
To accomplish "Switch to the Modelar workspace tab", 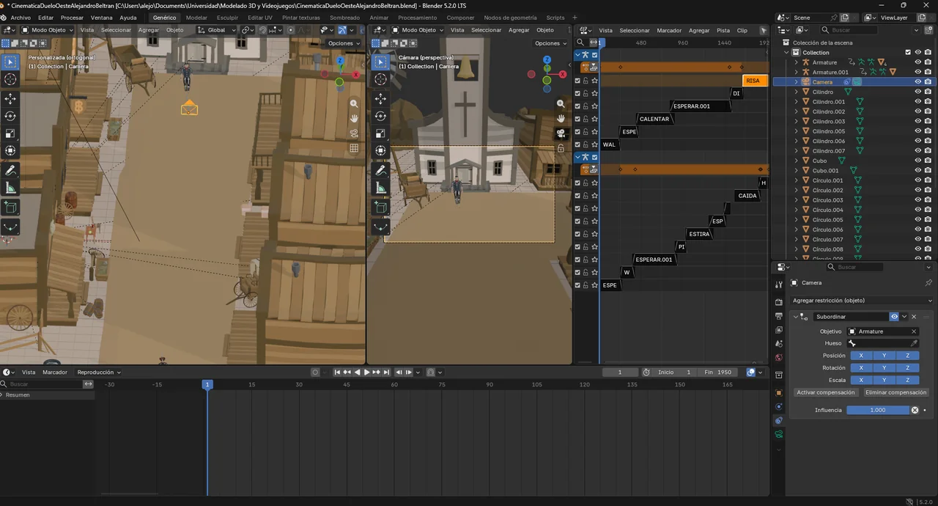I will pyautogui.click(x=196, y=18).
